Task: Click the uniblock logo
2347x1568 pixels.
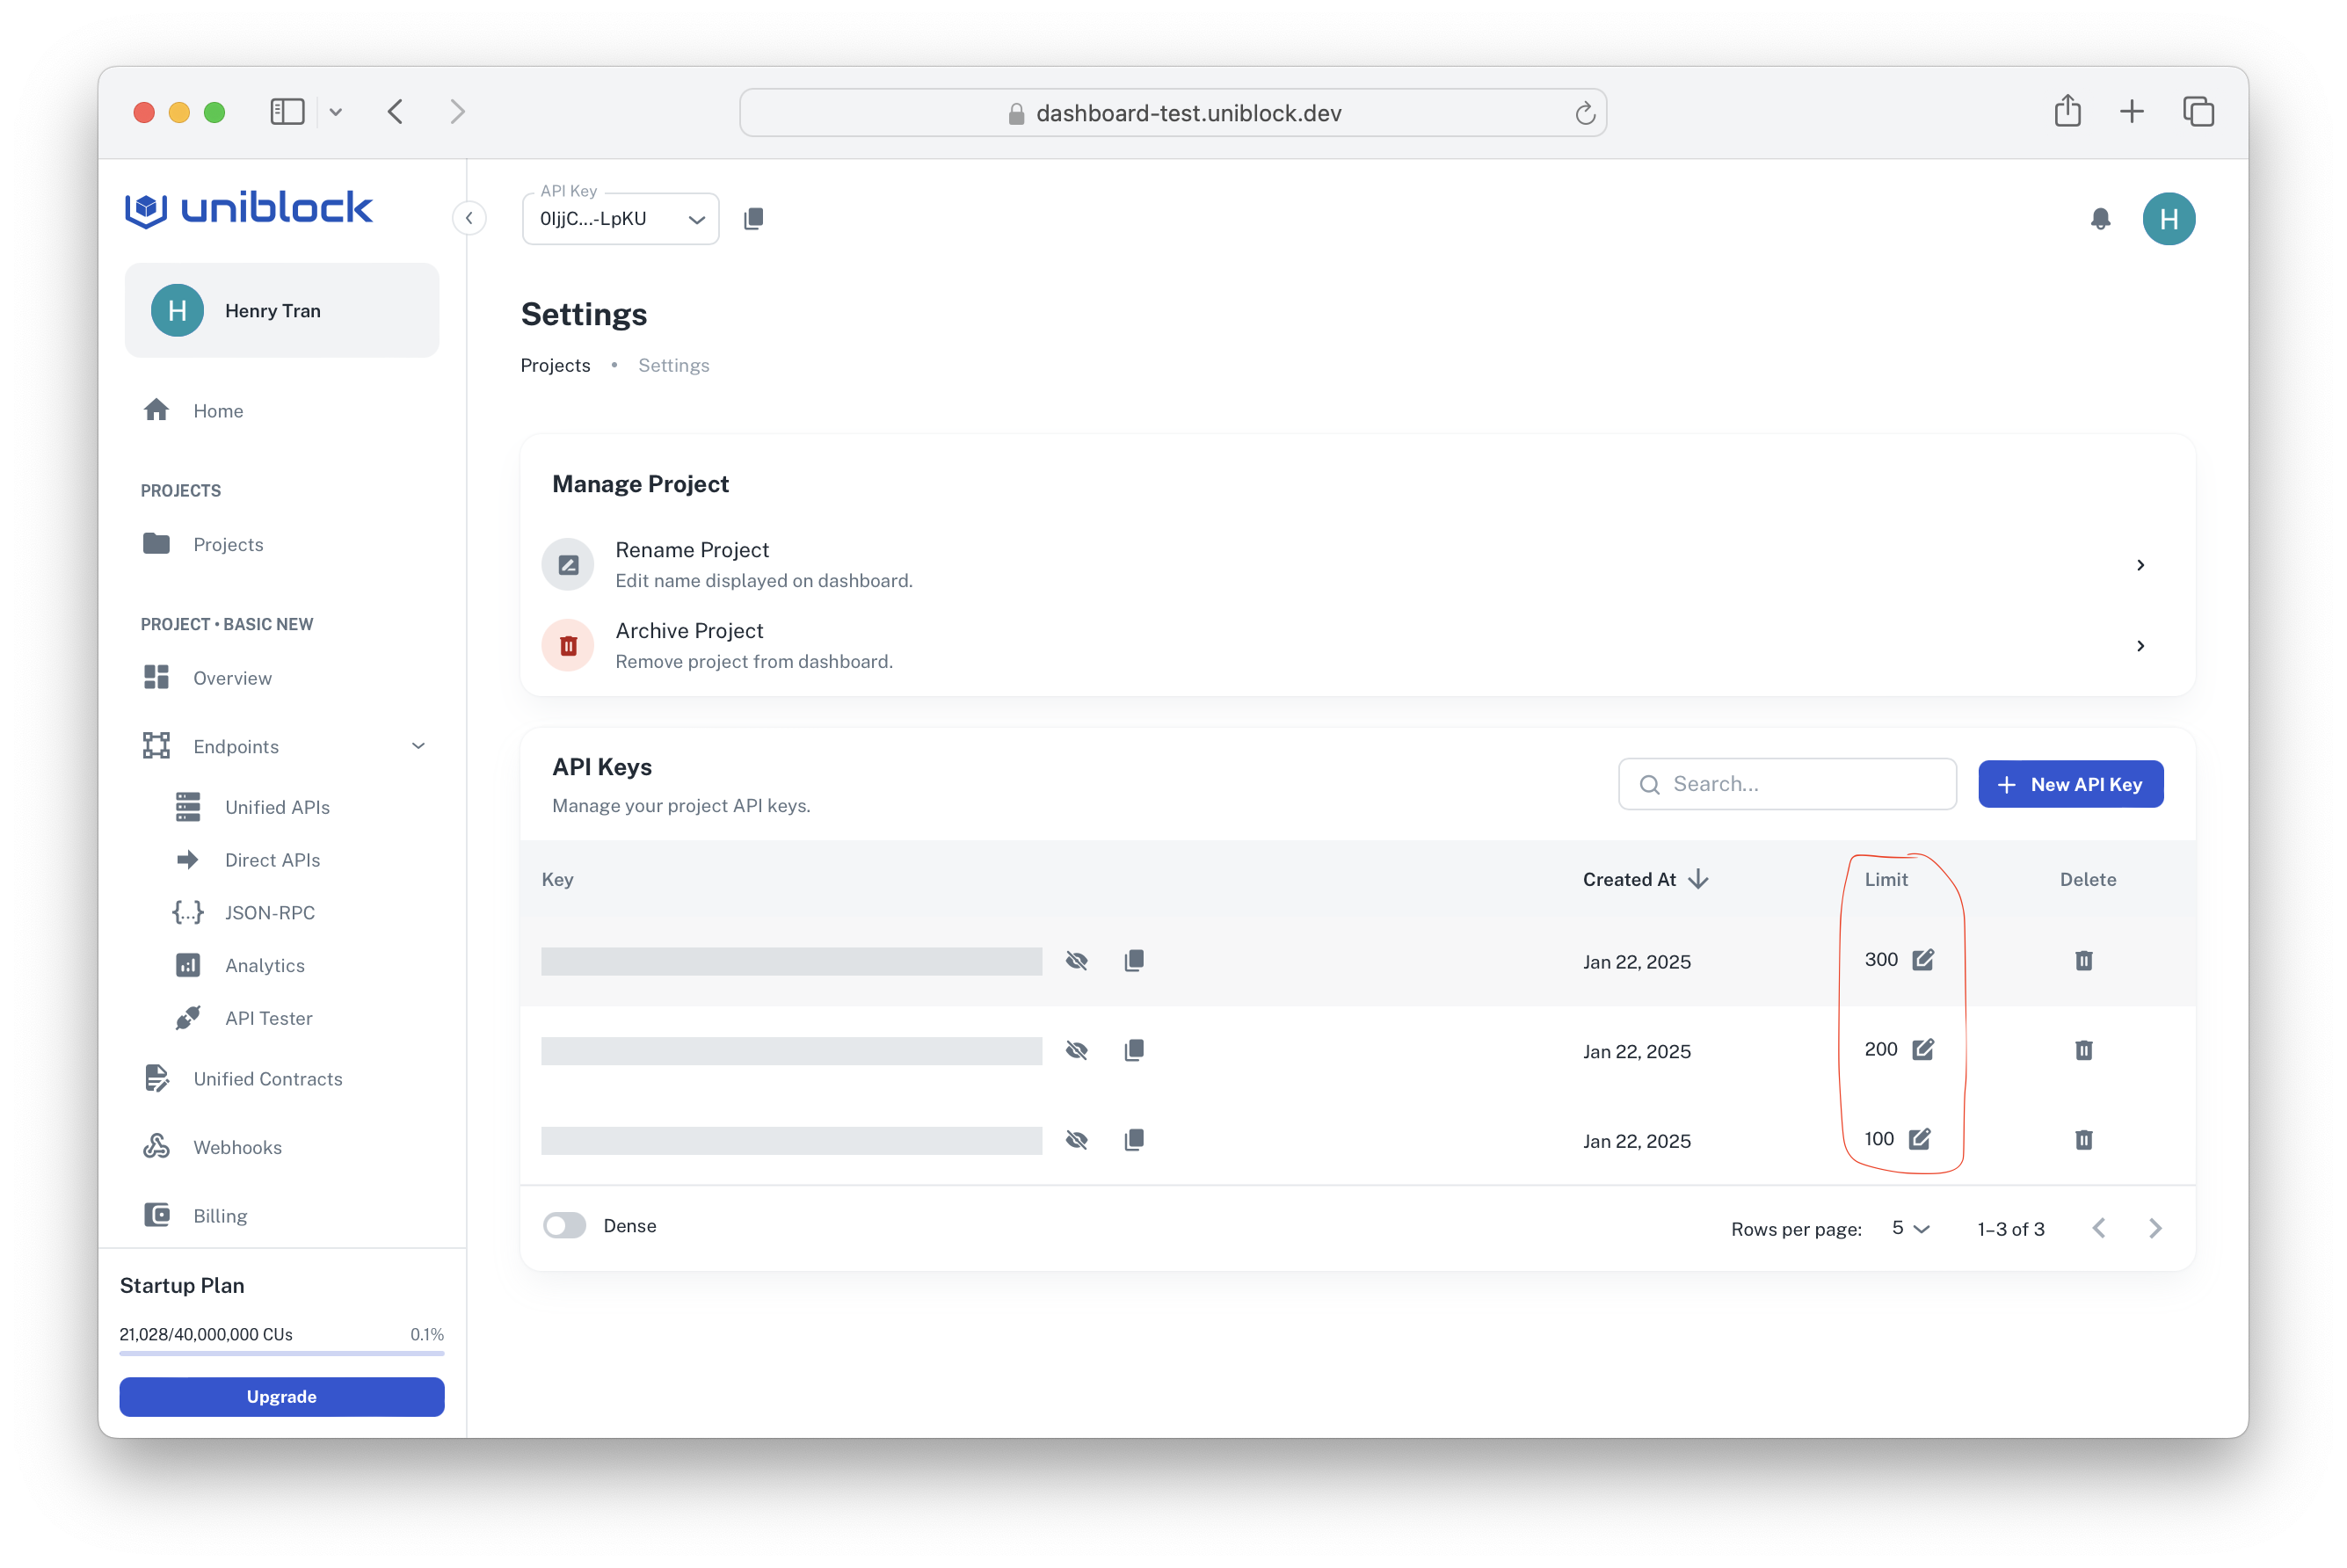Action: tap(249, 208)
